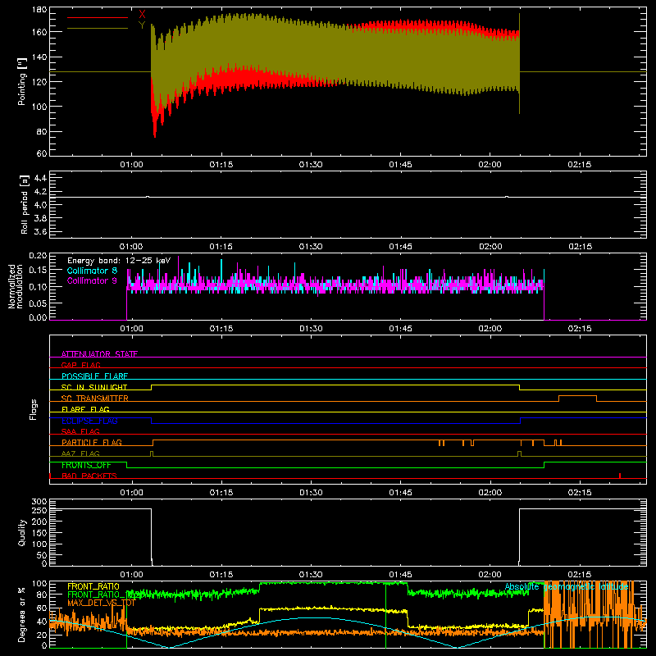Click the 'Pointing' vertical axis title
This screenshot has height=656, width=656.
22,81
